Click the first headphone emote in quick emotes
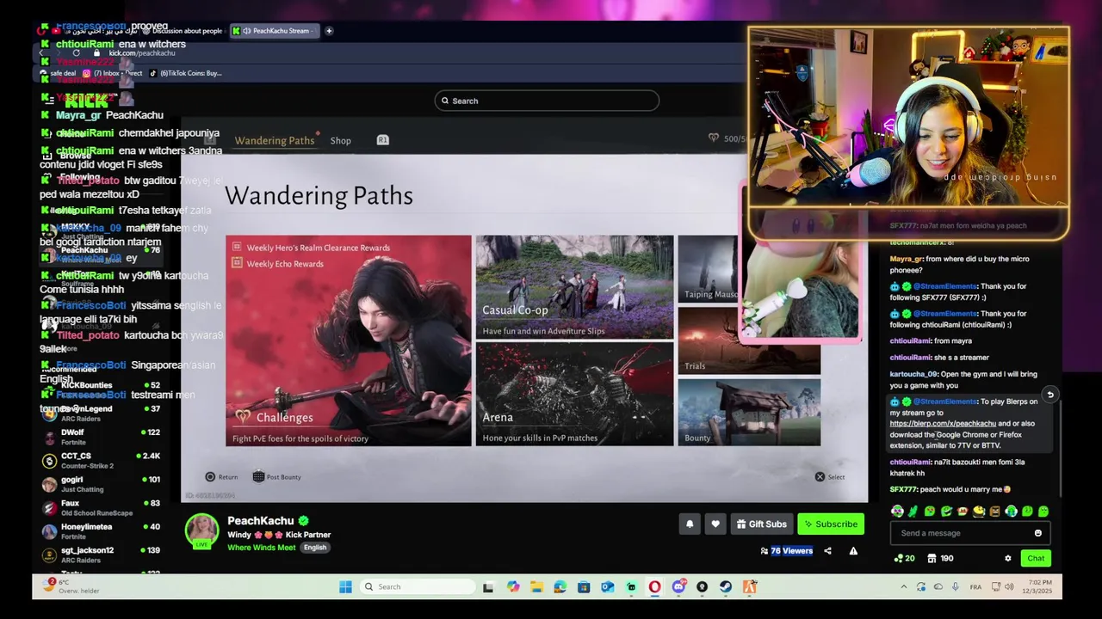 coord(897,512)
